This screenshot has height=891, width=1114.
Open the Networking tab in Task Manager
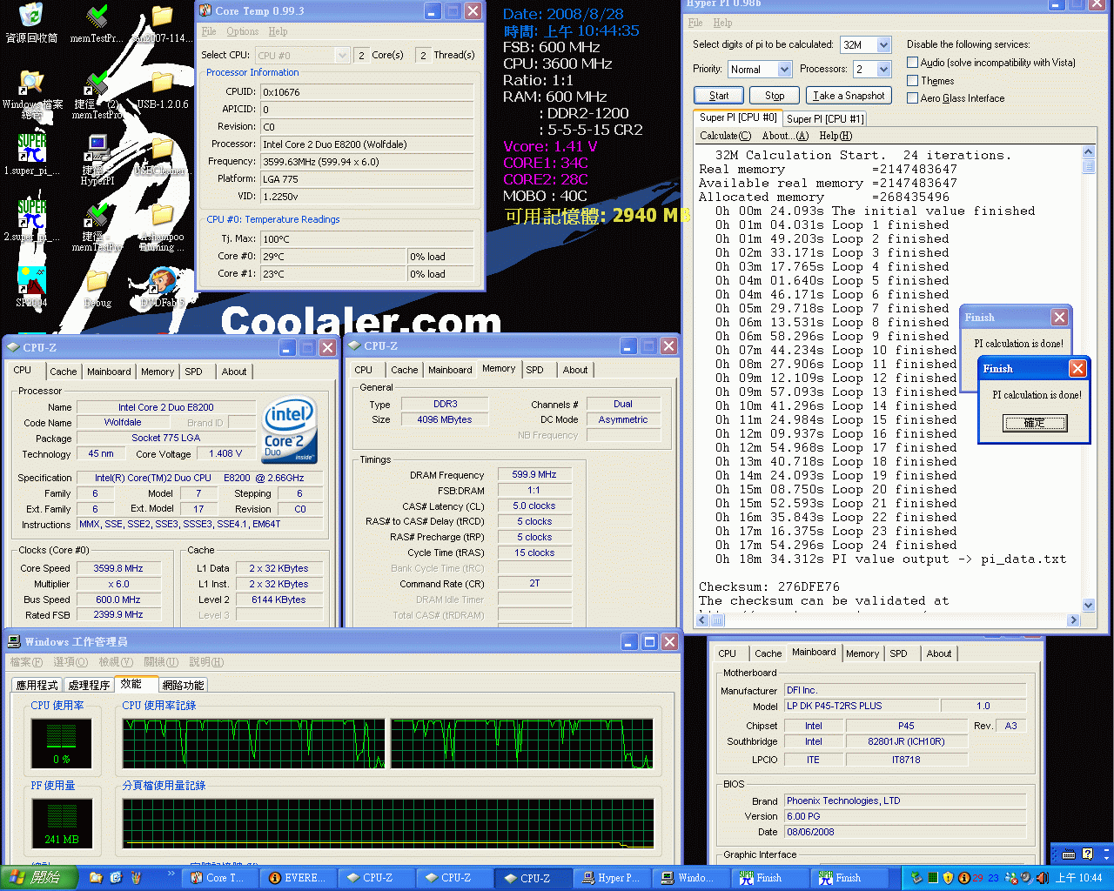click(183, 685)
